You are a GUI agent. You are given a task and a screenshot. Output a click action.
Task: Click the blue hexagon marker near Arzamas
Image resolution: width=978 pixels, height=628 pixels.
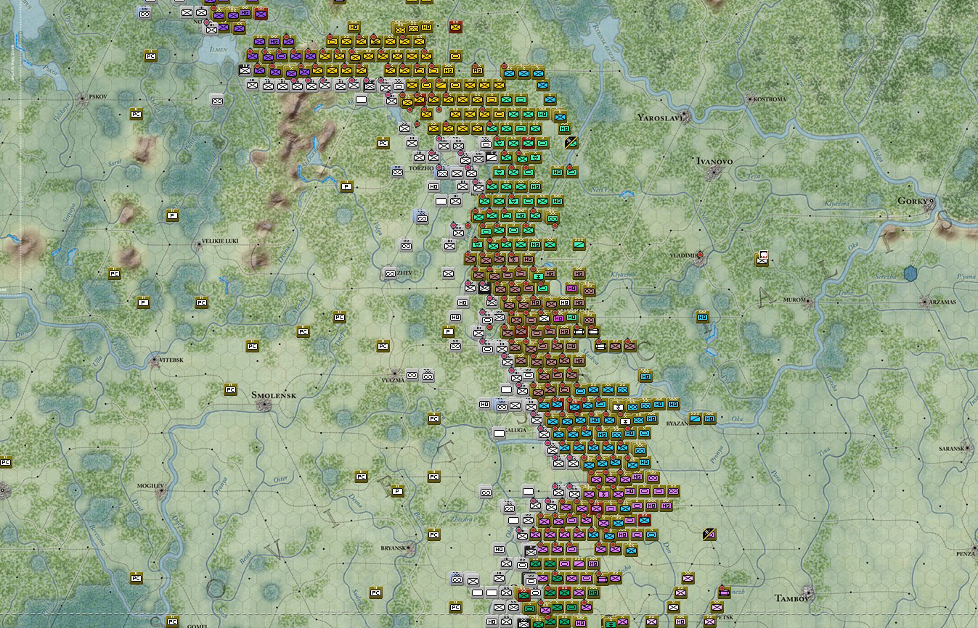[910, 273]
